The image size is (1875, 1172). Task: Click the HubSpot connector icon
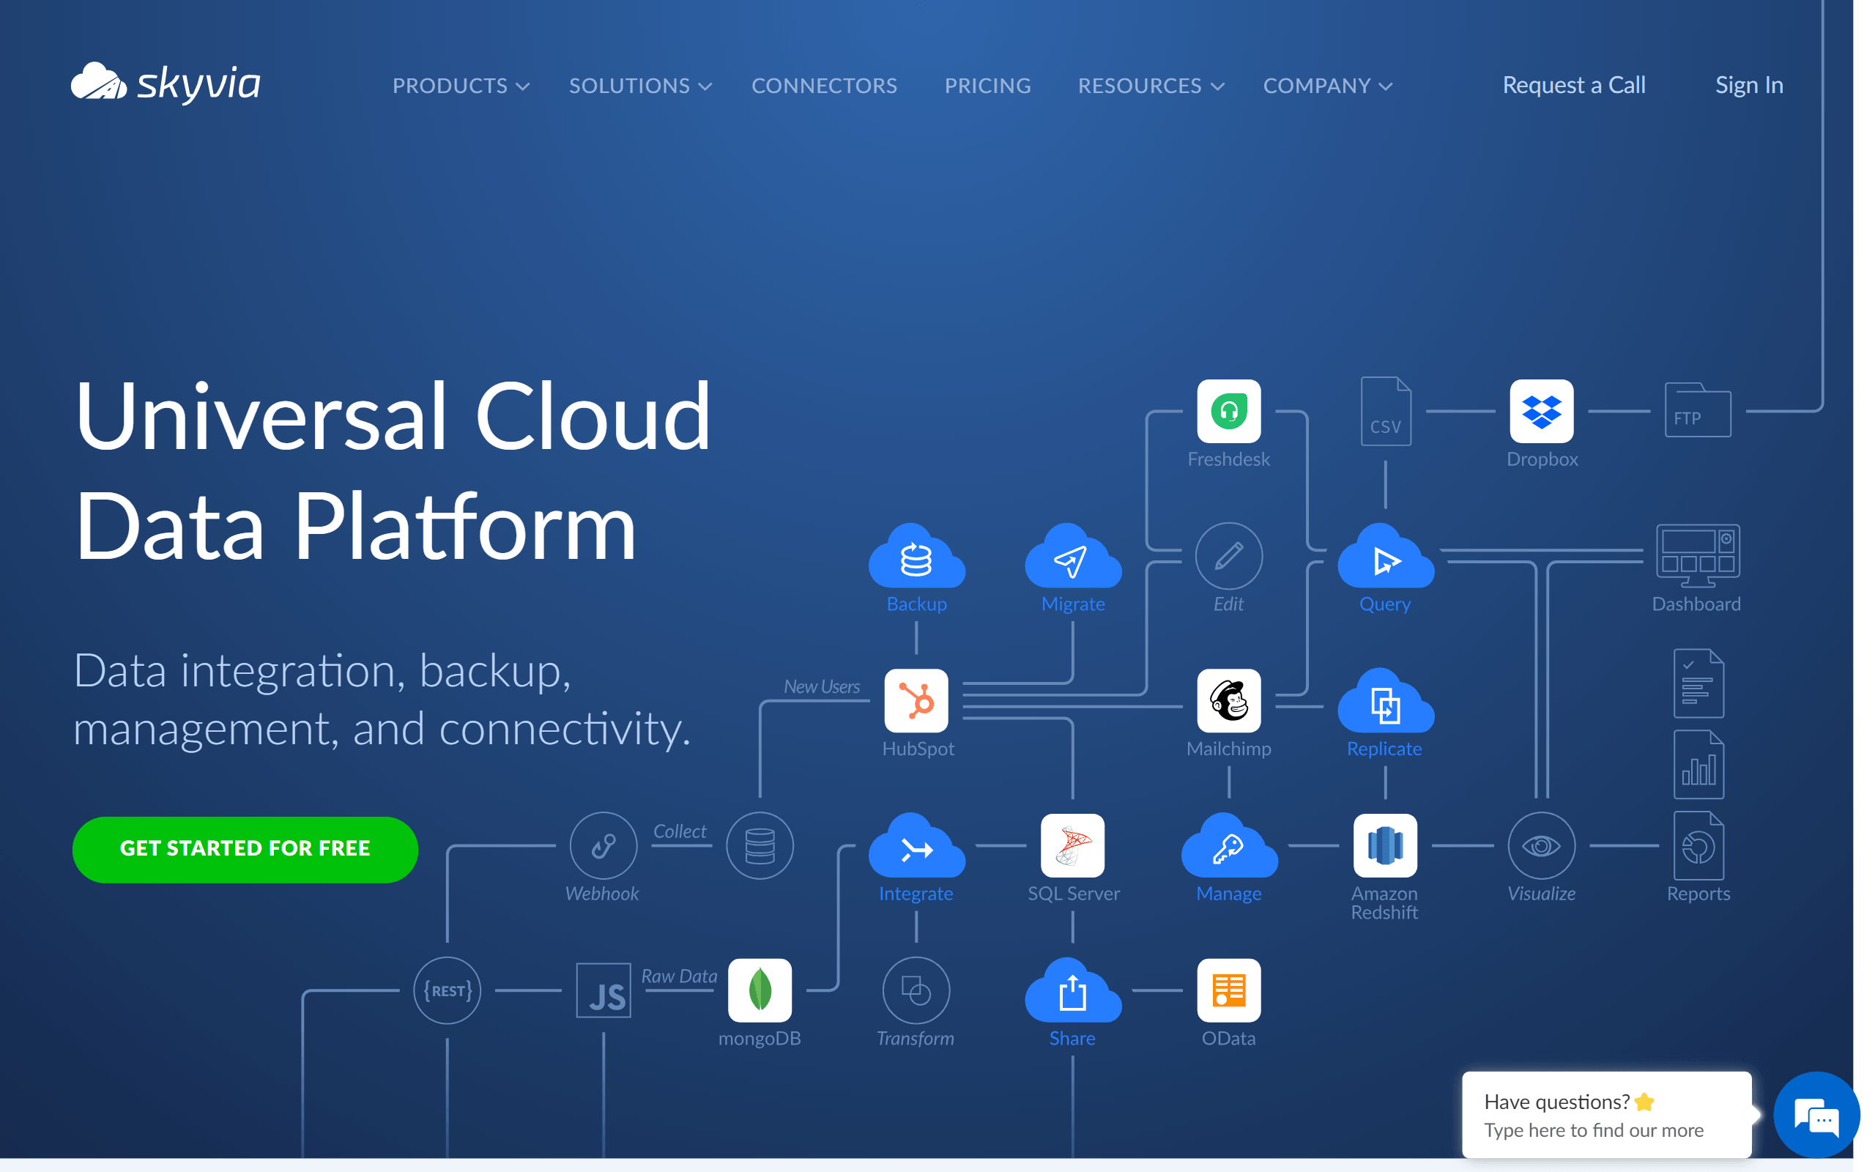916,701
